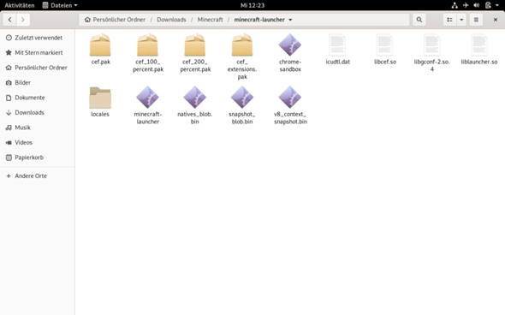505x315 pixels.
Task: Open the minecraft-launcher path dropdown
Action: [290, 20]
